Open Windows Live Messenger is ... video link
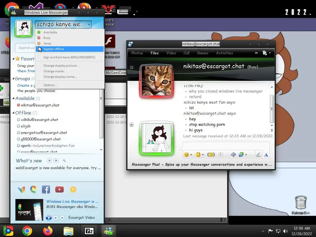 (x=72, y=201)
